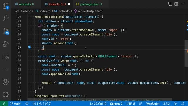Click 'querySelector' on line 29
Image resolution: width=188 pixels, height=106 pixels.
(x=85, y=56)
